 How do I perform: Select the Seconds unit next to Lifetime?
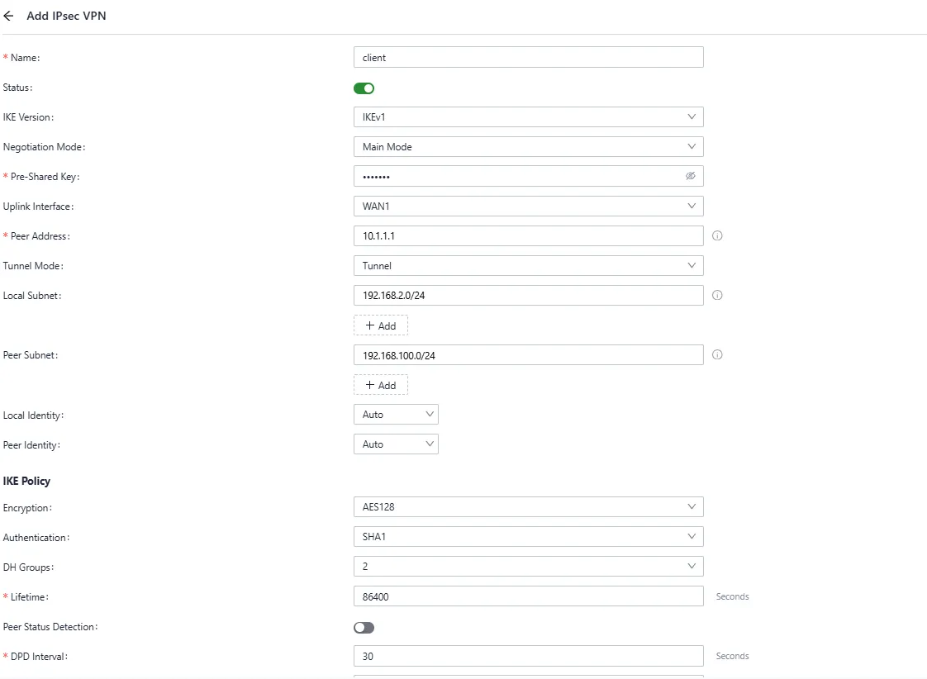(x=732, y=596)
